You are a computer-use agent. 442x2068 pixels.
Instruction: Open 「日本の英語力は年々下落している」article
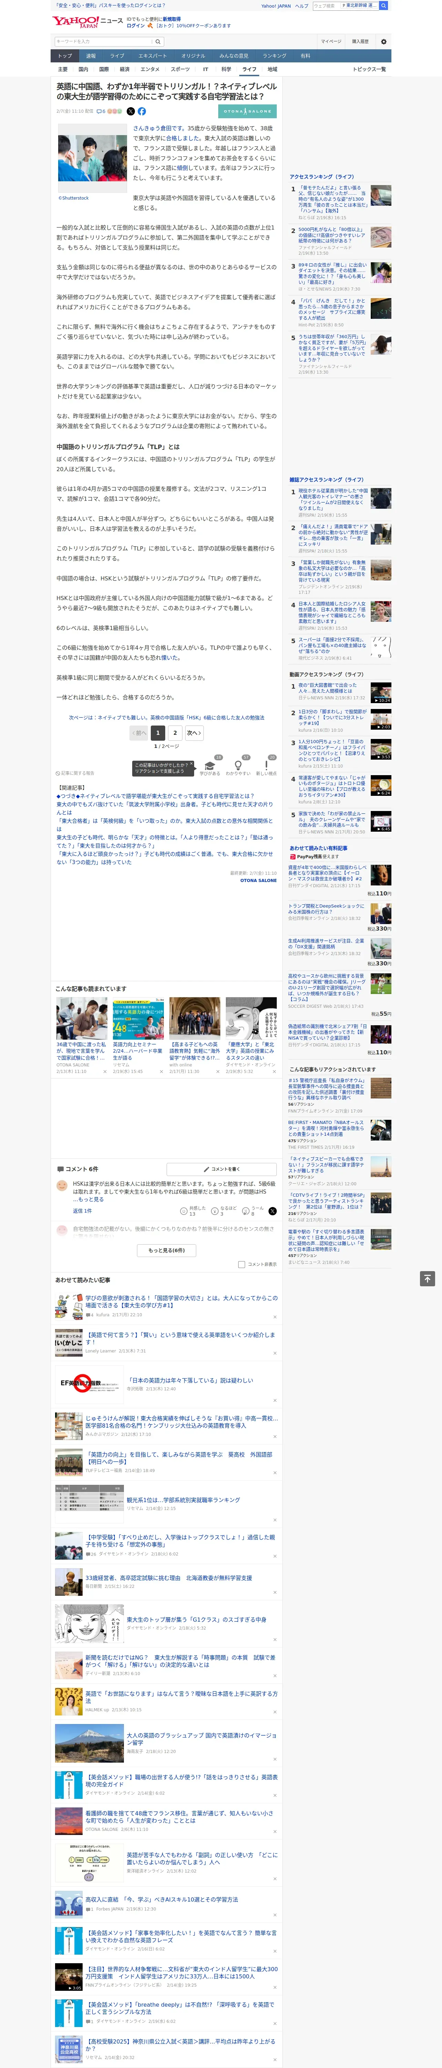(x=190, y=1380)
